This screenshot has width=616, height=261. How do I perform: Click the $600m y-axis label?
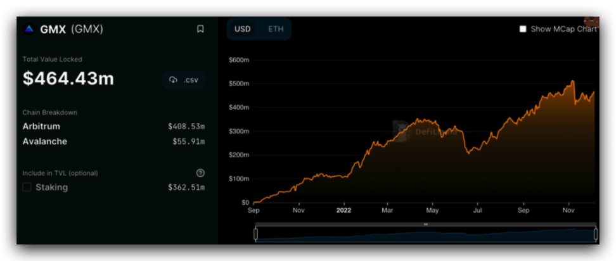pos(239,60)
